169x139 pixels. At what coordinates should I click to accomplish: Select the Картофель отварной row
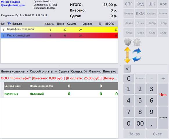coord(59,29)
